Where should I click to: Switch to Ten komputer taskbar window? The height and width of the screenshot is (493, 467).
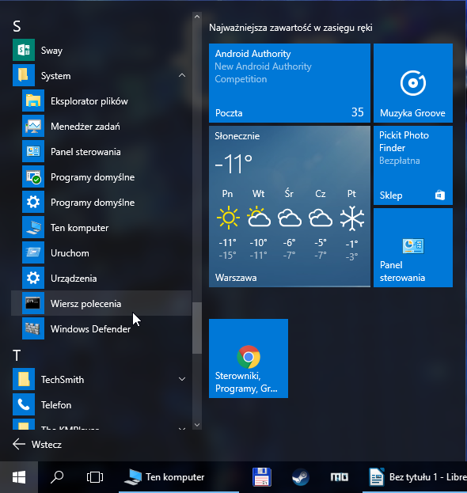click(x=179, y=477)
